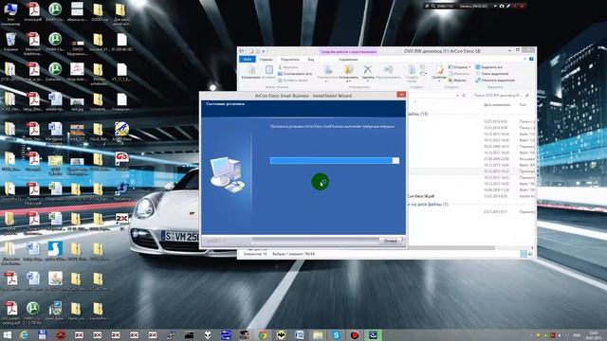
Task: Click Отмена in the InstallShield Wizard
Action: [390, 241]
